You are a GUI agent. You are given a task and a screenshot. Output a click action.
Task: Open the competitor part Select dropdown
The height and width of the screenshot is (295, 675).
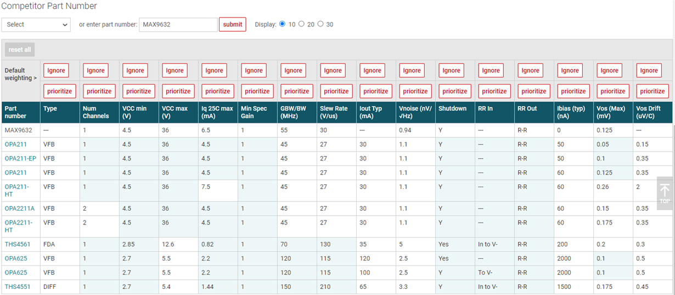(36, 25)
